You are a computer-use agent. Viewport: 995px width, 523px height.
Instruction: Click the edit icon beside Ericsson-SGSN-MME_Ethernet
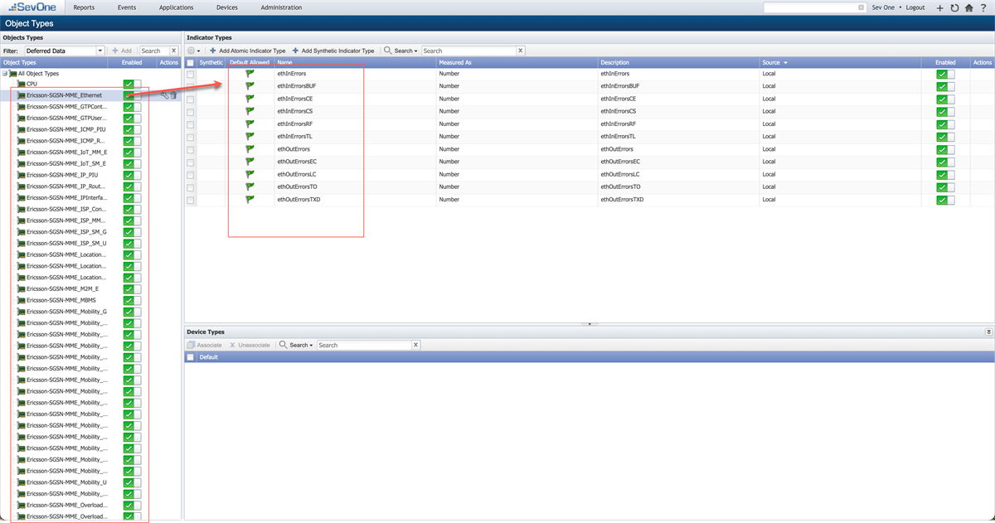165,95
